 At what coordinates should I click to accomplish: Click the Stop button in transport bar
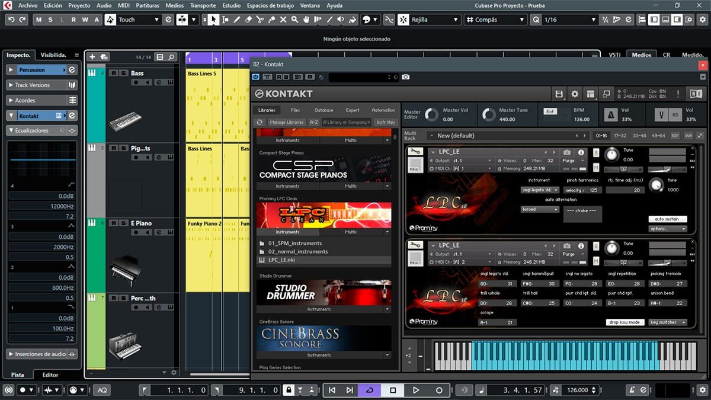click(x=393, y=390)
